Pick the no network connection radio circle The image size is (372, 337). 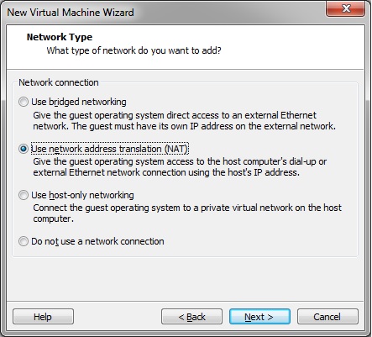coord(24,241)
